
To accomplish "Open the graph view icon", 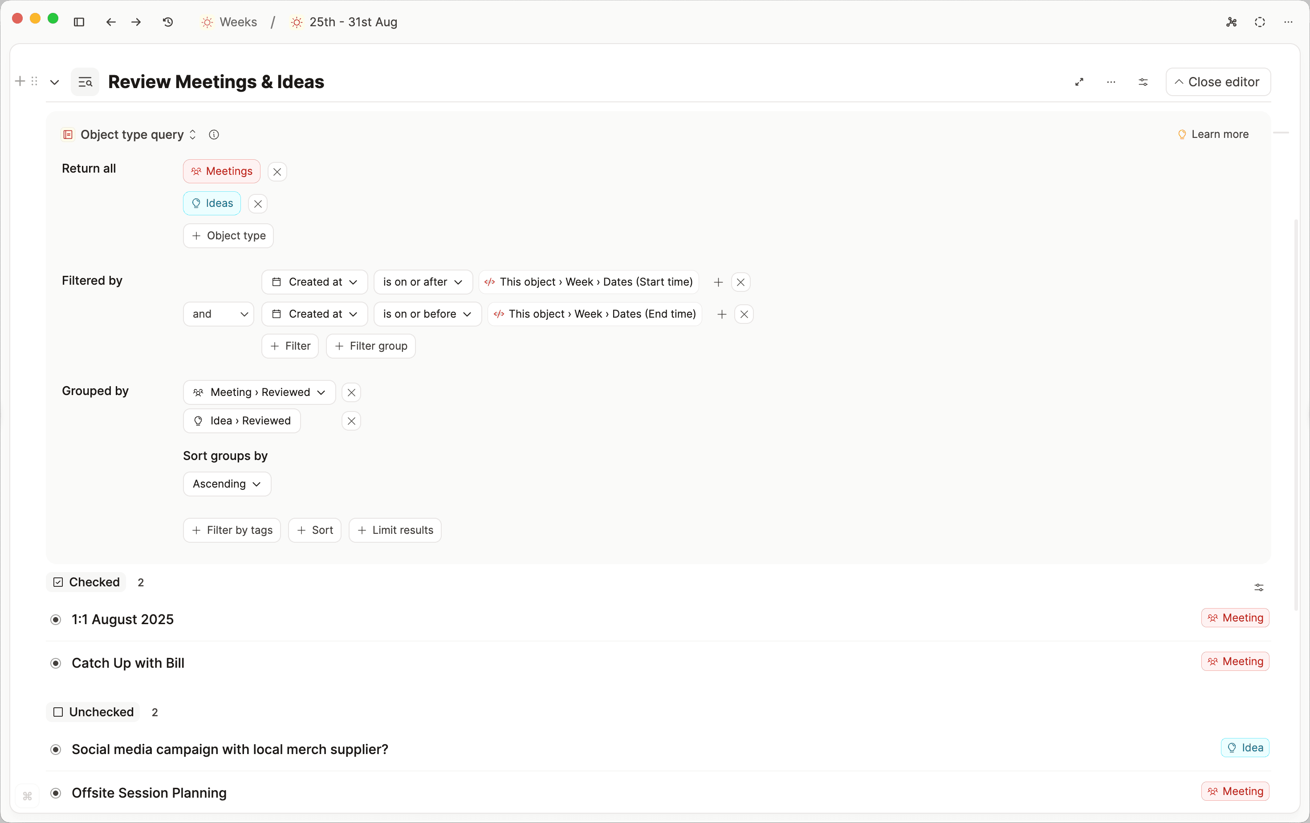I will (1231, 22).
